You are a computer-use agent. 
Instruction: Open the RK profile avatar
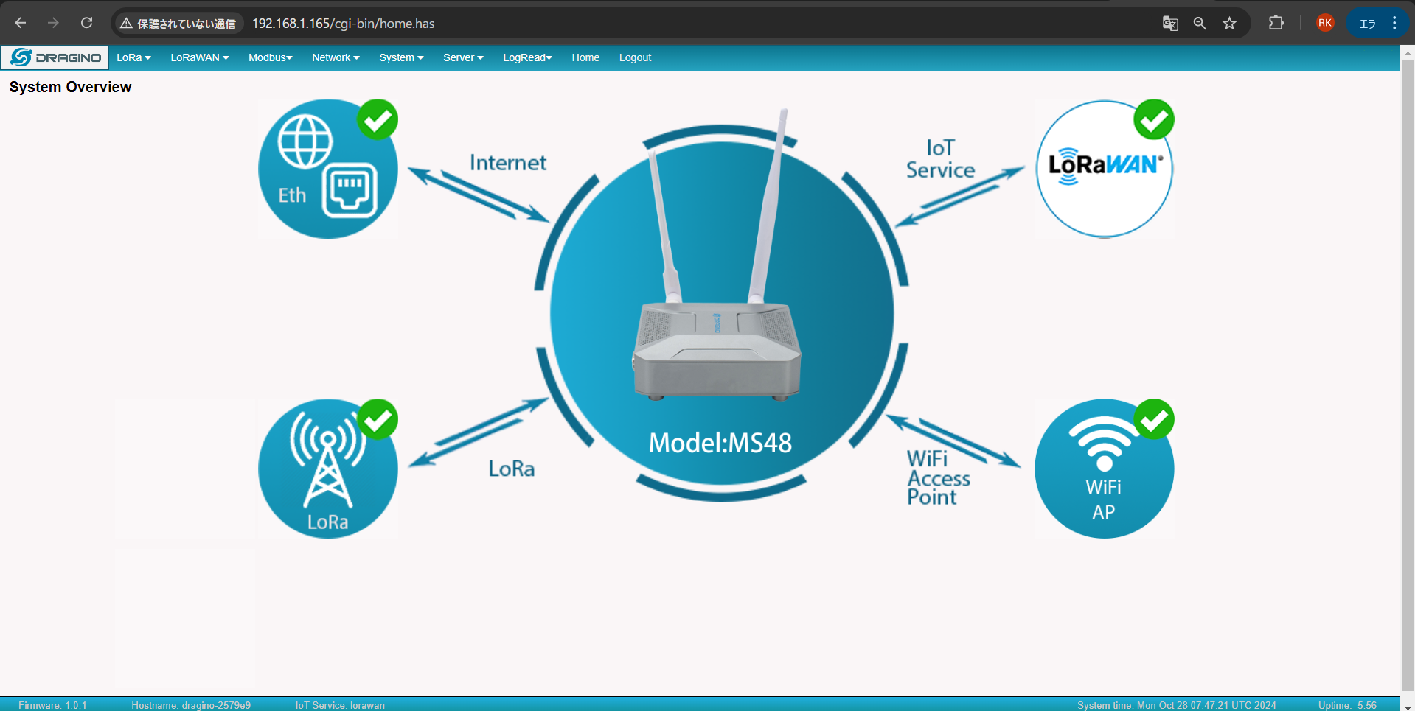[x=1325, y=23]
